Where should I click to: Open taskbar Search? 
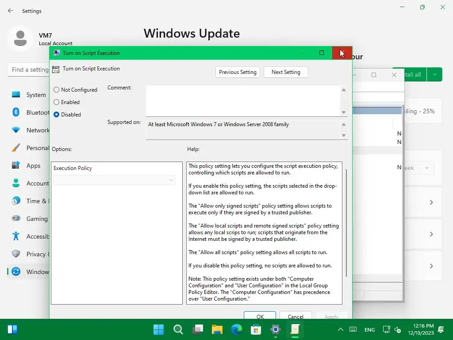click(x=178, y=329)
